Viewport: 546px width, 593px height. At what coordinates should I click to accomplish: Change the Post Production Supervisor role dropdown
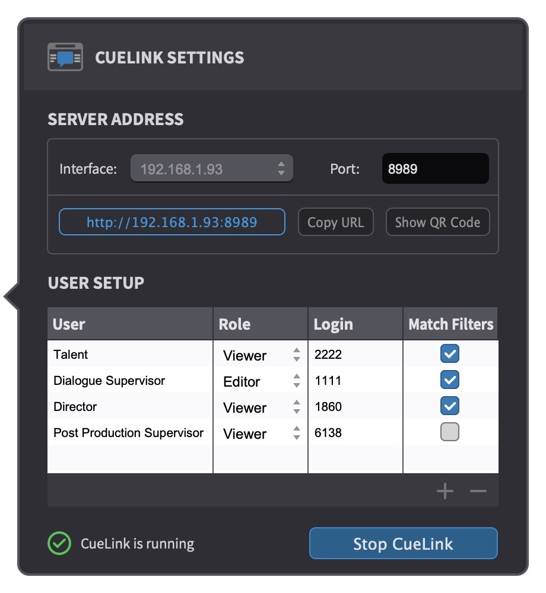pyautogui.click(x=261, y=433)
